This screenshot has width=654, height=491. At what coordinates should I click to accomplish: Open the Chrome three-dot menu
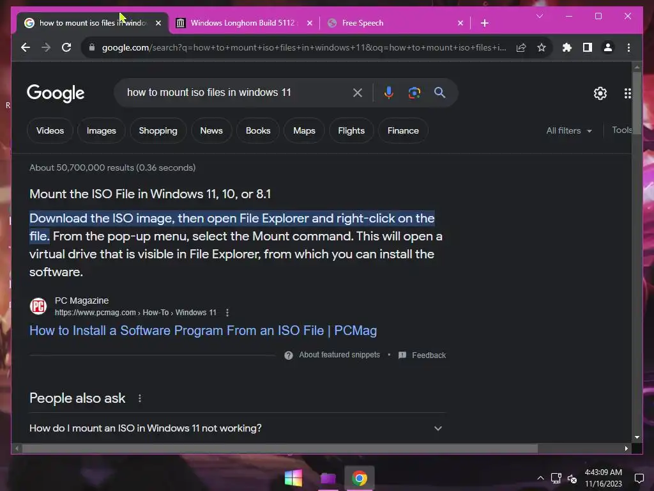[628, 47]
